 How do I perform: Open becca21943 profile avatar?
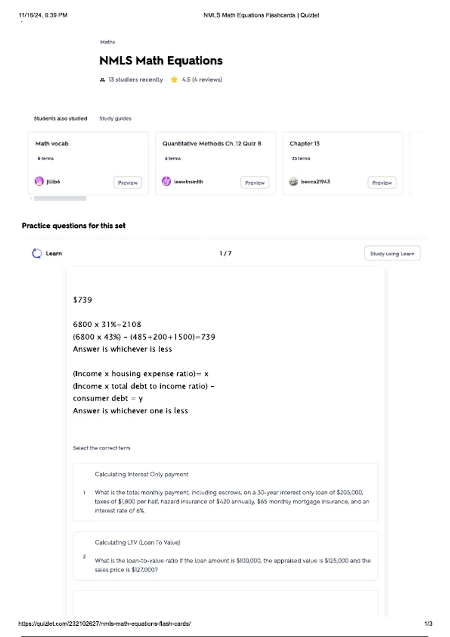(x=293, y=182)
